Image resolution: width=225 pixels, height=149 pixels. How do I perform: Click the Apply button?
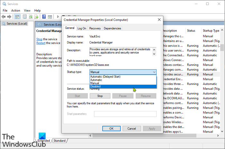tap(152, 128)
